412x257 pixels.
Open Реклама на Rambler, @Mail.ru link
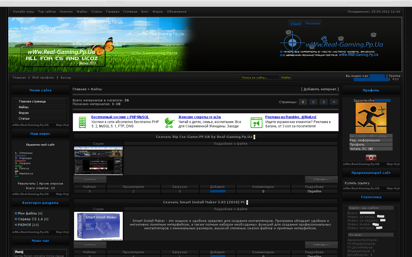coord(291,117)
